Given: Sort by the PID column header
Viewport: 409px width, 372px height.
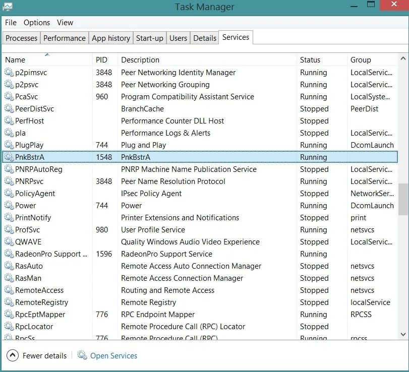Looking at the screenshot, I should click(105, 59).
